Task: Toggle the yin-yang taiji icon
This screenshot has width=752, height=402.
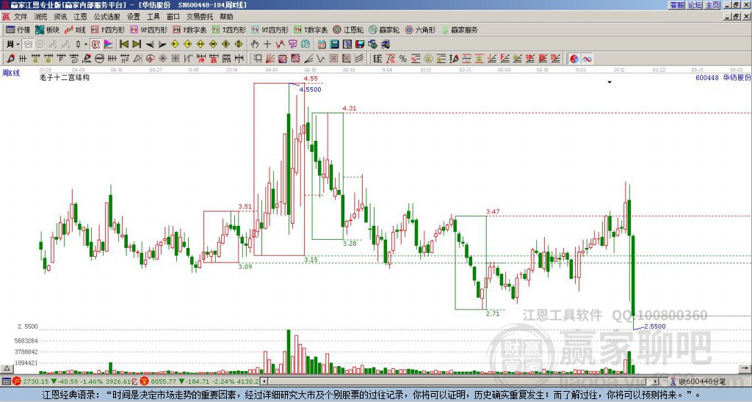Action: pos(574,59)
